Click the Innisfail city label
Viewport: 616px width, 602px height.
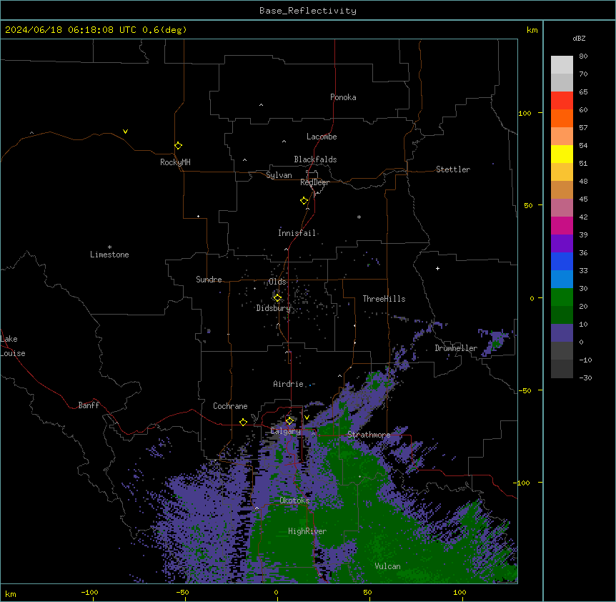pos(297,233)
